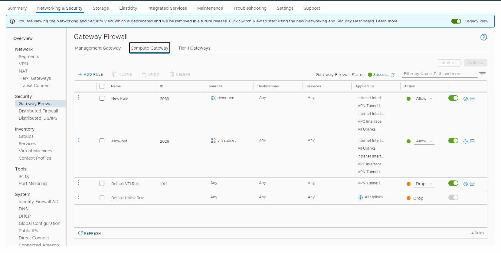Image resolution: width=501 pixels, height=253 pixels.
Task: Toggle off the New Rule enable switch
Action: pos(453,98)
